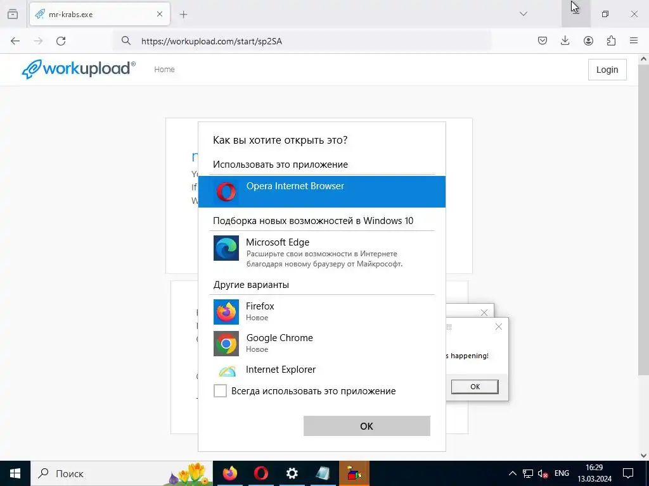Click the 'Другие варианты' heading
This screenshot has width=649, height=486.
[x=251, y=285]
